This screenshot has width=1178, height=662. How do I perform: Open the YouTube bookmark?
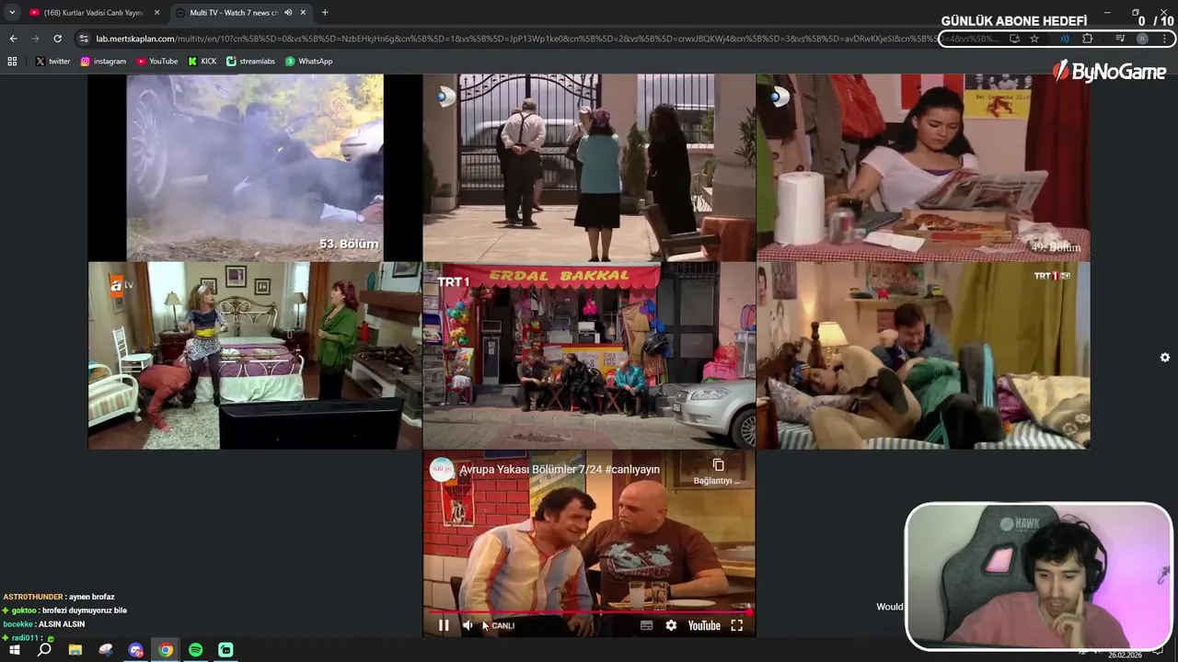click(157, 62)
